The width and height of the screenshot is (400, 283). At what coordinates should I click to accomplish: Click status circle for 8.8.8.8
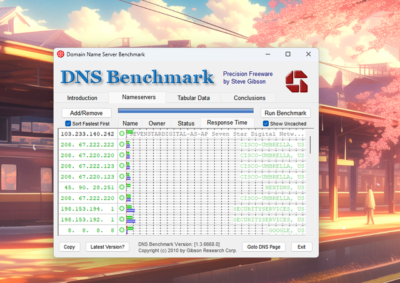coord(122,230)
